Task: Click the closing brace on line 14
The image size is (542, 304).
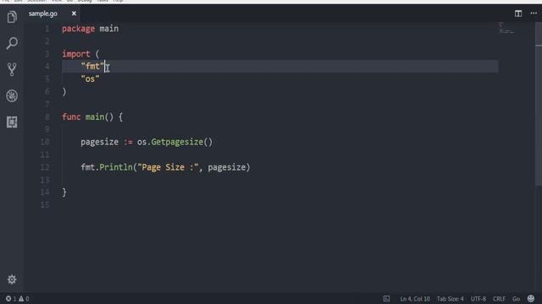Action: (64, 193)
